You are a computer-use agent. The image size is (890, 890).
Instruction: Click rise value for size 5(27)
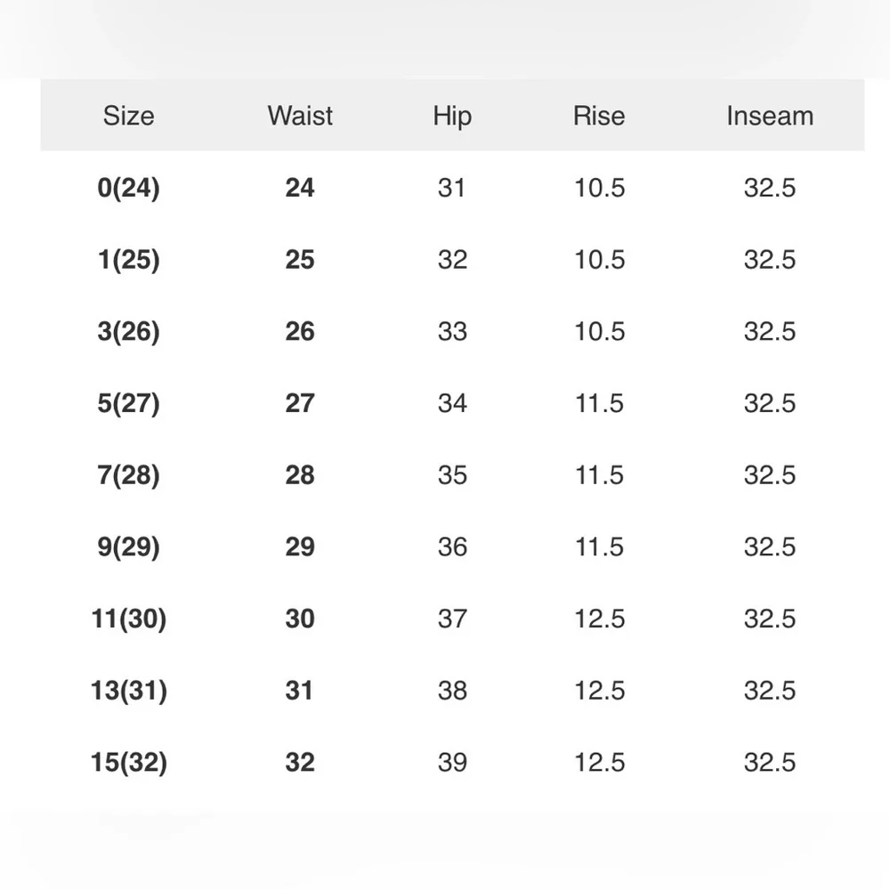pyautogui.click(x=599, y=403)
